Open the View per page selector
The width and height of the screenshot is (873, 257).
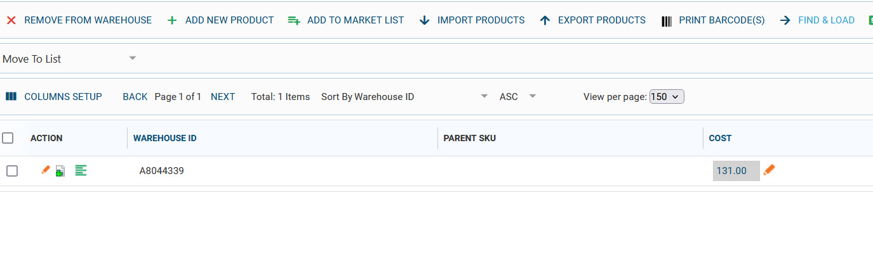tap(667, 97)
